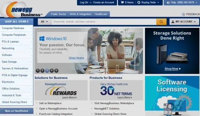Click the Software Licensing banner
Viewport: 200px width, 116px height.
tap(172, 96)
